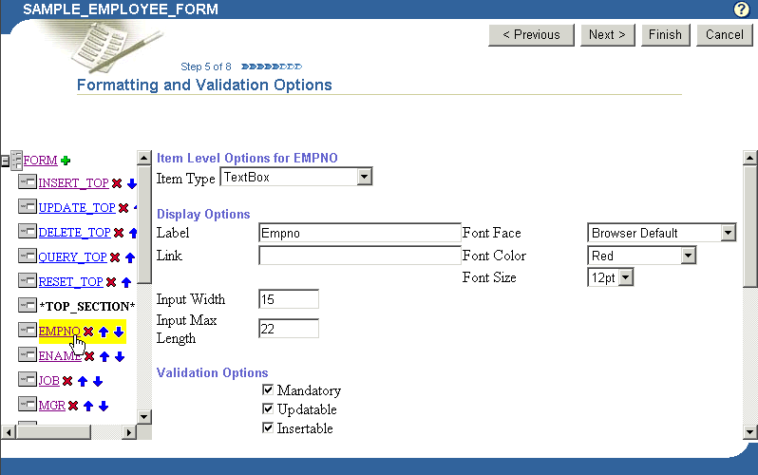Move EMPNO up with blue arrow
This screenshot has height=475, width=758.
[x=104, y=332]
